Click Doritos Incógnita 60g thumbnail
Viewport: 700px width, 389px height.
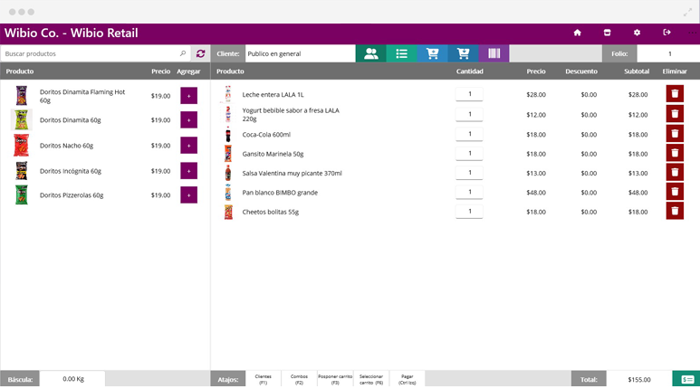pyautogui.click(x=22, y=171)
